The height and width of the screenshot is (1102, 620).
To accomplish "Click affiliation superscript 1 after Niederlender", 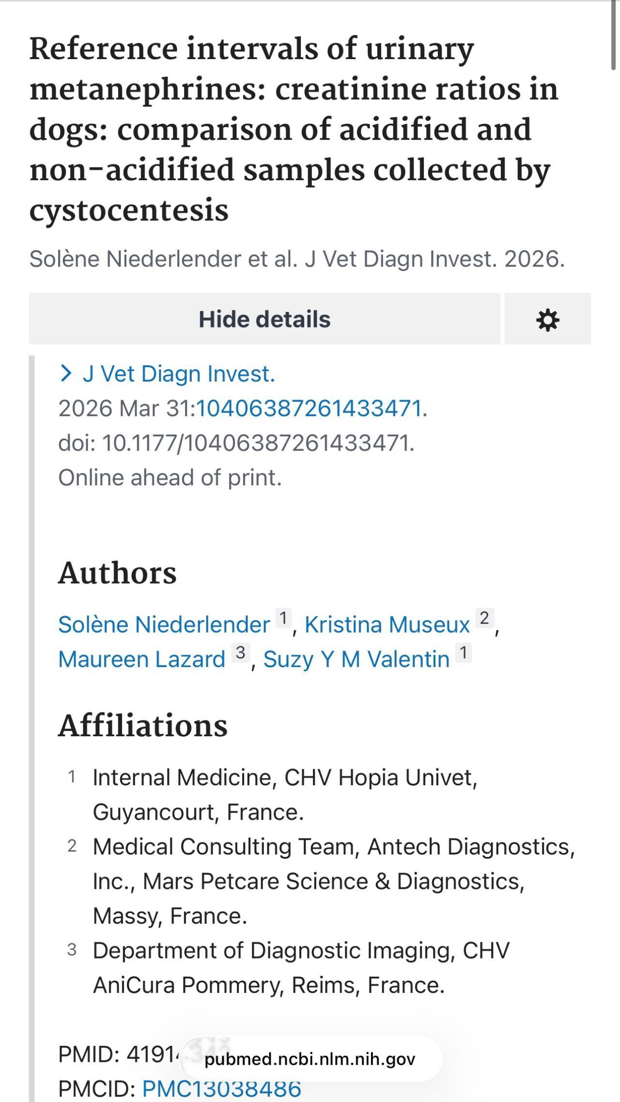I will click(x=284, y=618).
